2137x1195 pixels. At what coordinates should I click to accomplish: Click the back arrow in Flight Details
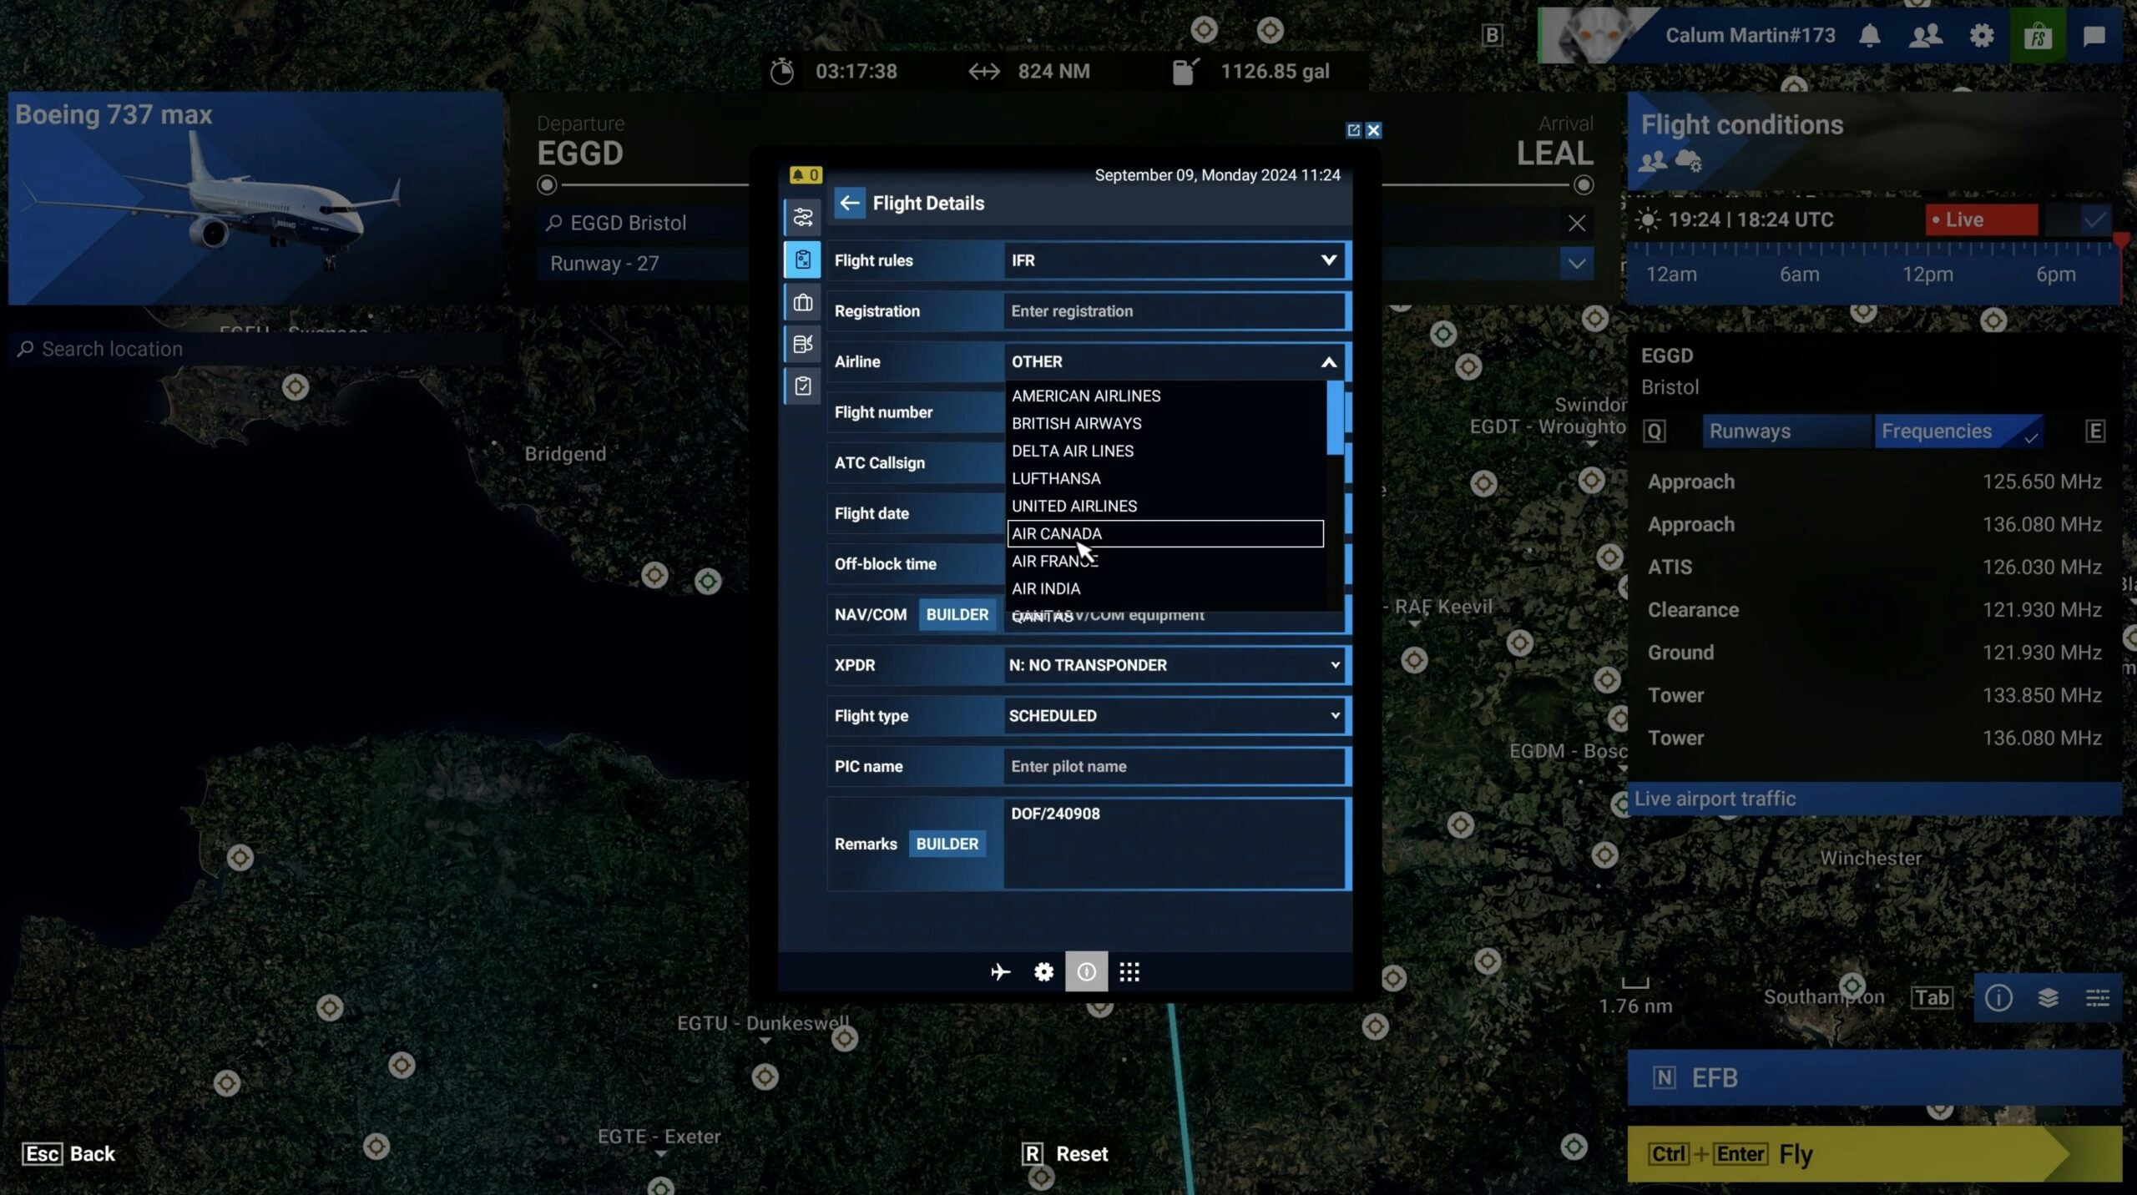click(x=849, y=203)
